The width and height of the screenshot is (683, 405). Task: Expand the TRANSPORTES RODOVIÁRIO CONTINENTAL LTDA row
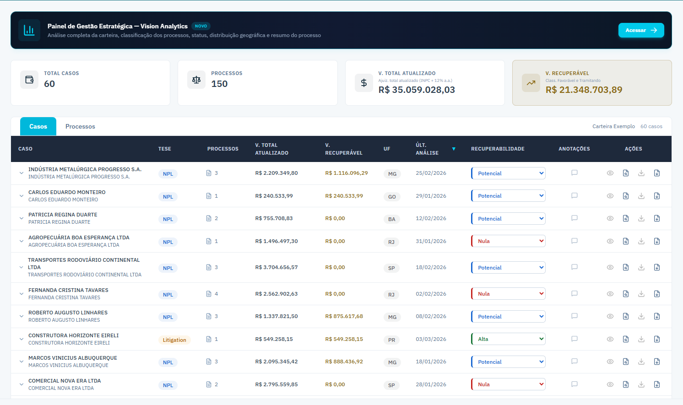(21, 267)
